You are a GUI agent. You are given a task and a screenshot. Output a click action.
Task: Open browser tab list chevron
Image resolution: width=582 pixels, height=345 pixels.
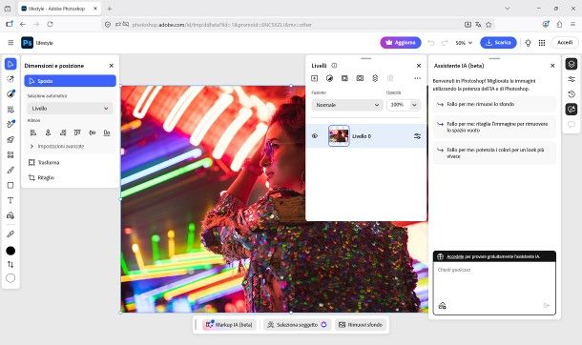[x=508, y=9]
